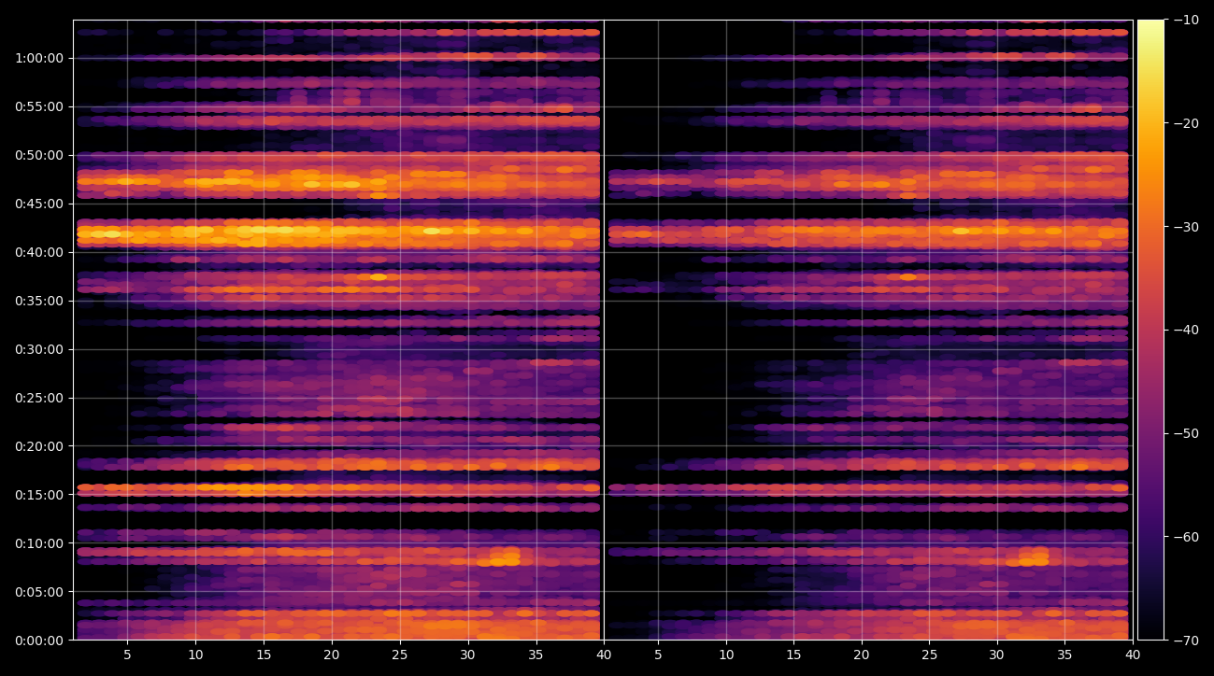Select the −30 colorbar tick label
1214x676 pixels.
(1186, 227)
